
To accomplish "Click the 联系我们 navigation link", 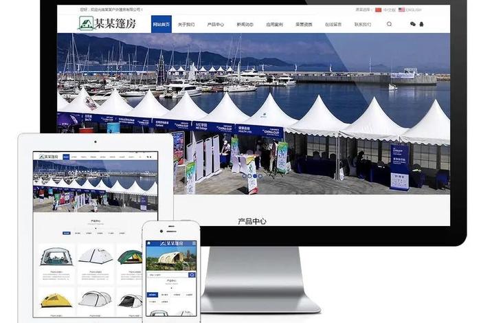I will click(x=363, y=24).
